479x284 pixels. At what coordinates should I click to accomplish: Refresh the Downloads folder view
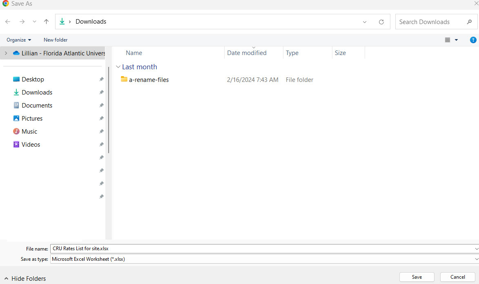(x=381, y=22)
